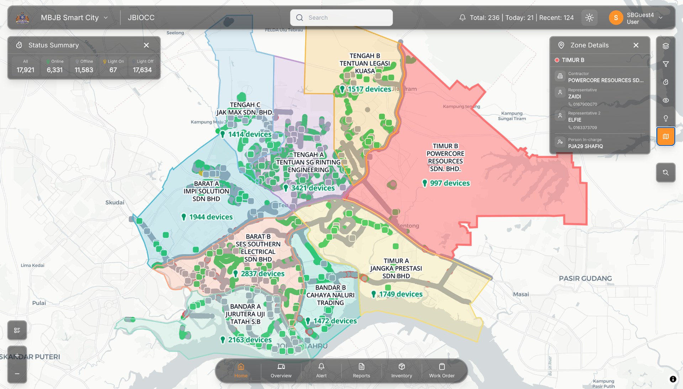683x389 pixels.
Task: Open the map layers icon
Action: point(666,46)
